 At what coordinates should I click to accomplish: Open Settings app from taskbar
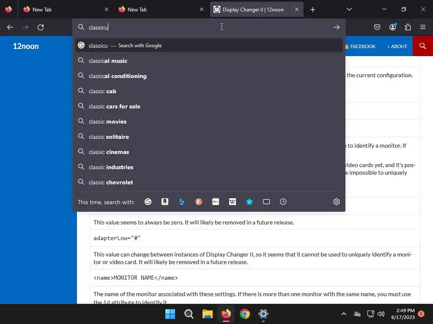(x=263, y=314)
